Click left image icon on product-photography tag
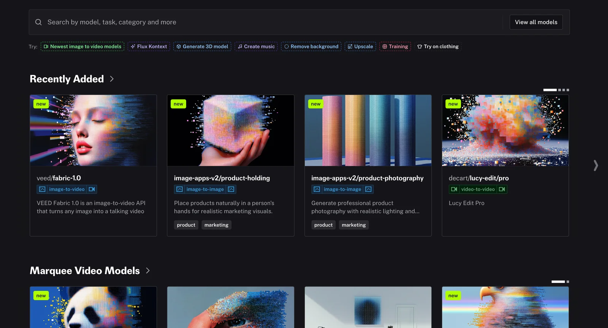The width and height of the screenshot is (608, 328). point(317,189)
